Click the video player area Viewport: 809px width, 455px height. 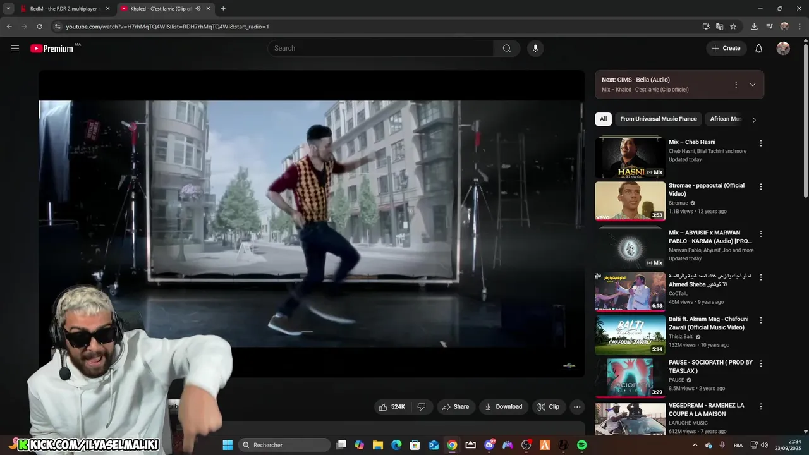tap(312, 224)
